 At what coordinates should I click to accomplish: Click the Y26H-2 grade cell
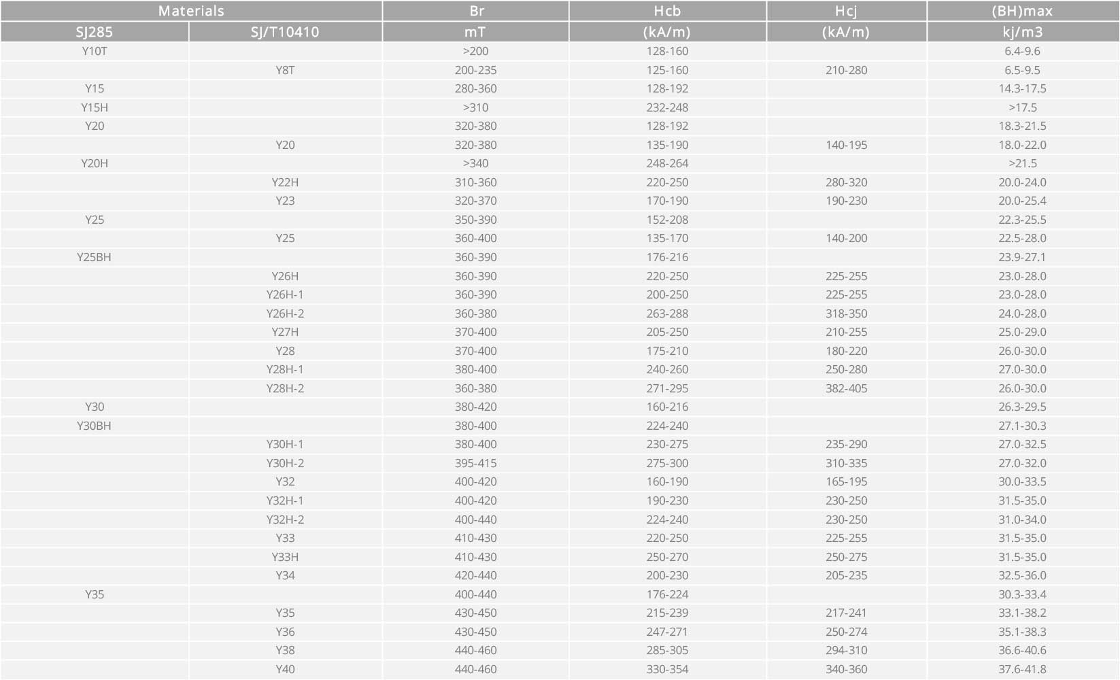tap(285, 313)
